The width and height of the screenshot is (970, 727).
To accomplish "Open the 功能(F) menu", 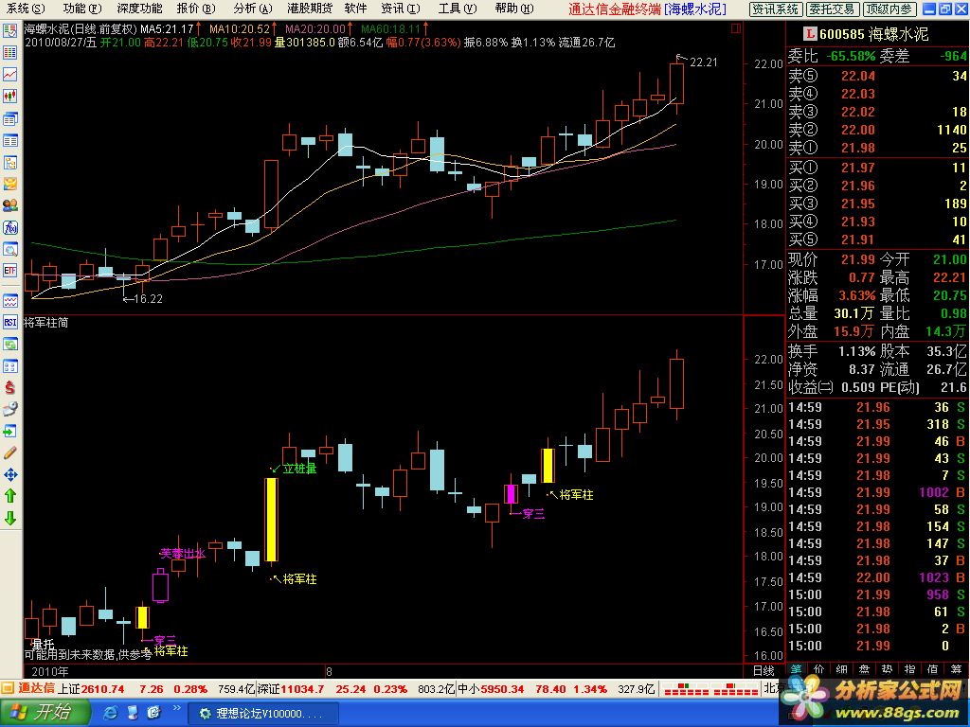I will [81, 9].
